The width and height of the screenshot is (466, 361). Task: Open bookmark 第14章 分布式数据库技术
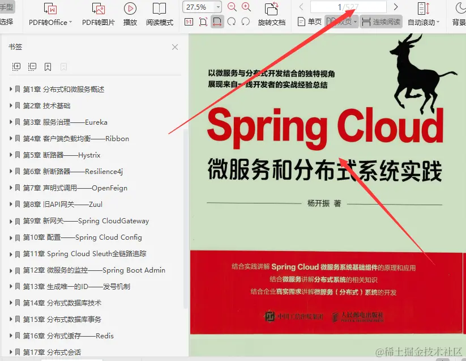62,303
